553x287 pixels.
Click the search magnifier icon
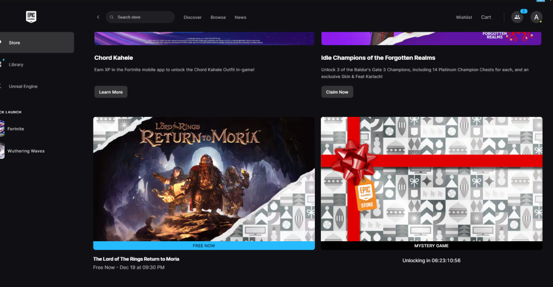(112, 17)
